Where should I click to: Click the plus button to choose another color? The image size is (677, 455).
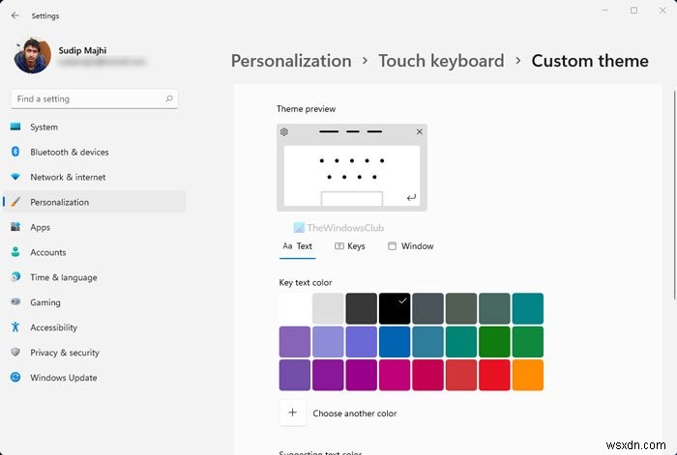pos(292,412)
